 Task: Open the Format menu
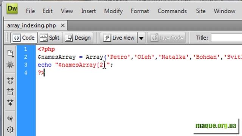[x=140, y=11]
